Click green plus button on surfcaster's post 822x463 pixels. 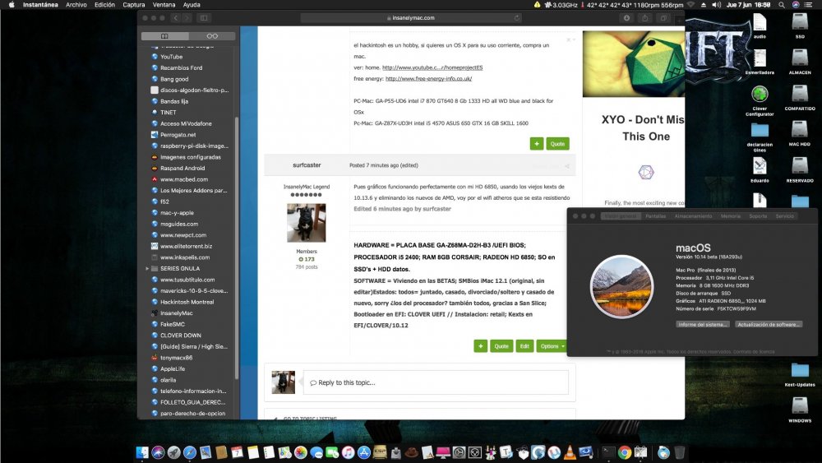[480, 346]
